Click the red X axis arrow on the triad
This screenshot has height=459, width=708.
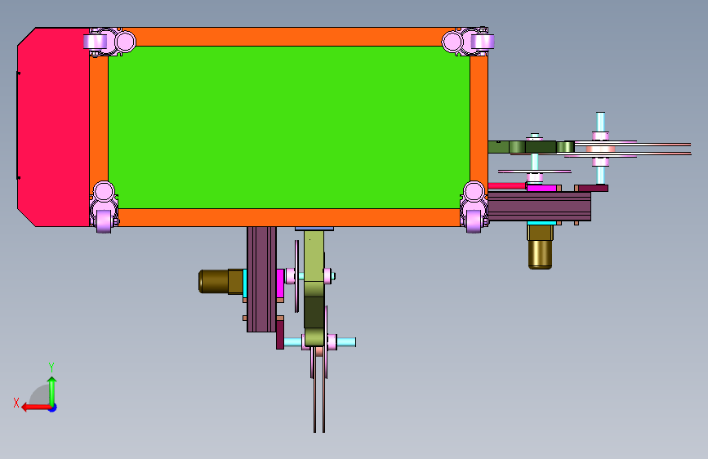click(x=35, y=407)
